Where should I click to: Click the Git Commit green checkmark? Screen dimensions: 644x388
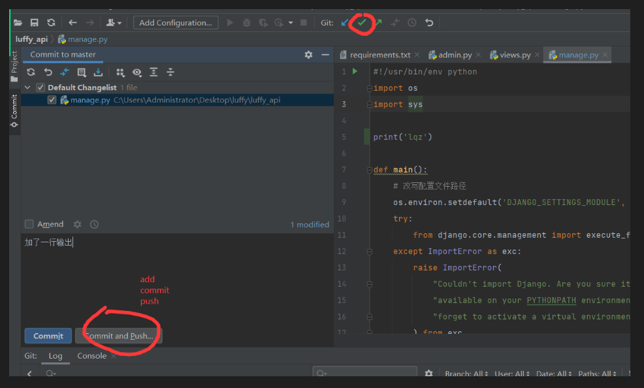coord(362,23)
